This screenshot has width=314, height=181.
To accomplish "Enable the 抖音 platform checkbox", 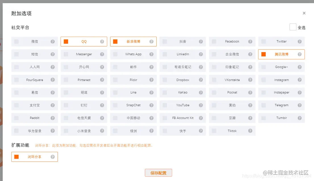I will (164, 41).
